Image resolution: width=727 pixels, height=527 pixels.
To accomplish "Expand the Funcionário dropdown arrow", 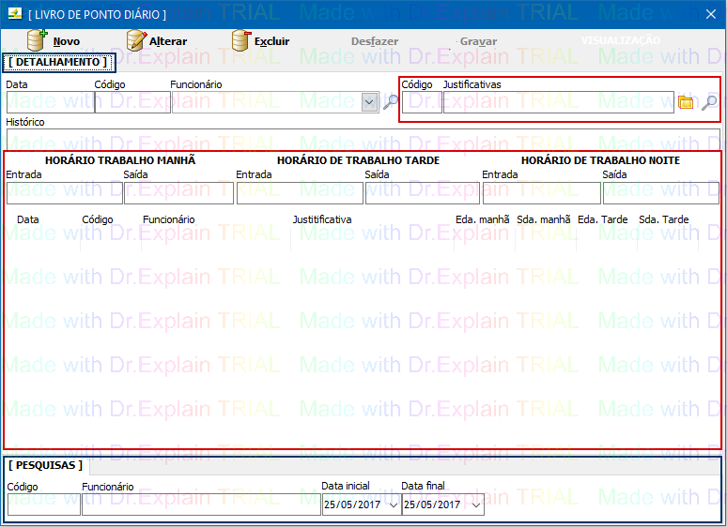I will pyautogui.click(x=369, y=102).
